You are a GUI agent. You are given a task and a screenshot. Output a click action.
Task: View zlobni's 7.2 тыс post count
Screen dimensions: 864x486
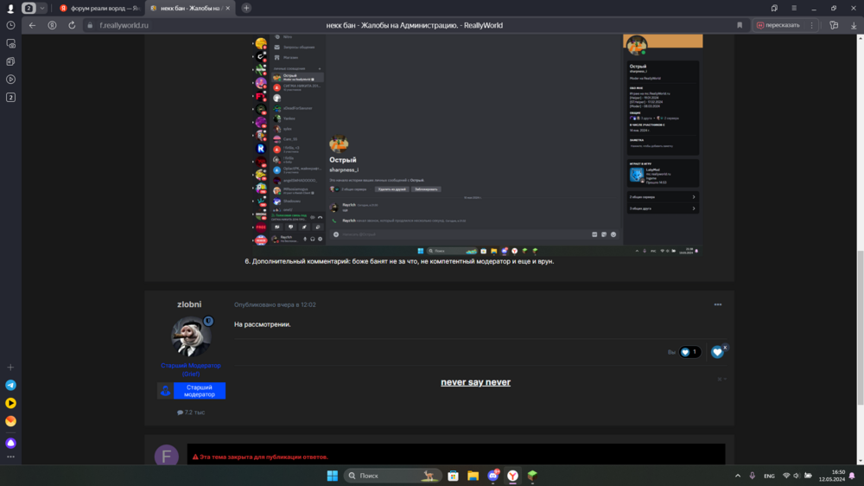point(191,412)
